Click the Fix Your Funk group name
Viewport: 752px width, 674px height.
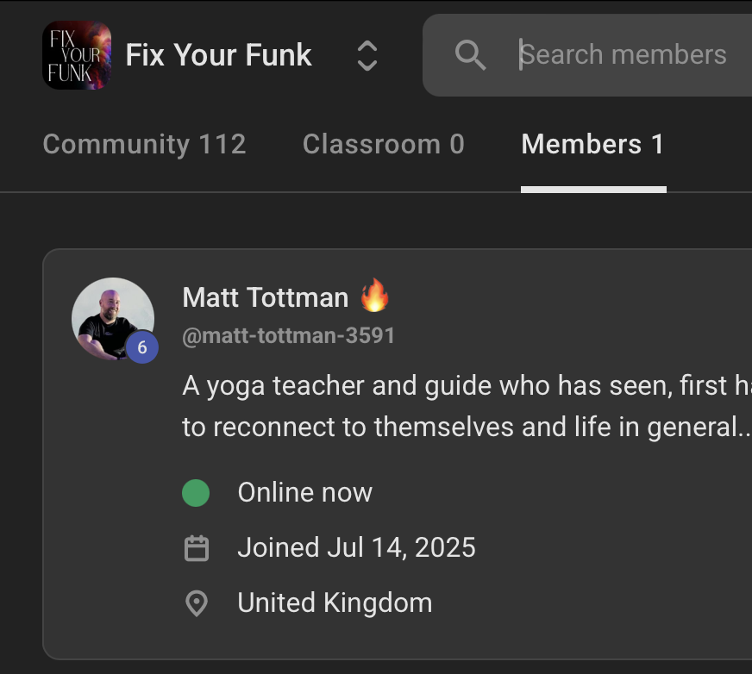[219, 56]
